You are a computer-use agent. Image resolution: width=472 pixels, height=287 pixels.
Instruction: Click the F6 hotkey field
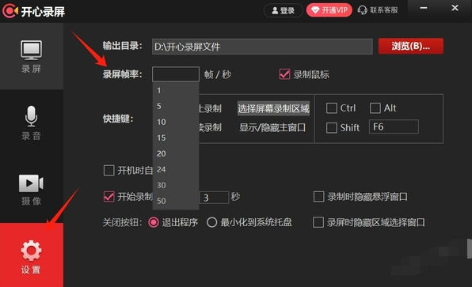click(x=394, y=127)
